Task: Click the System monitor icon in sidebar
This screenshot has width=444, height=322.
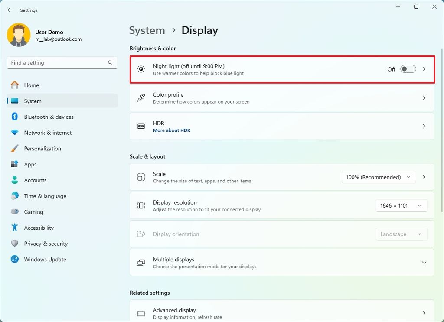Action: (15, 101)
